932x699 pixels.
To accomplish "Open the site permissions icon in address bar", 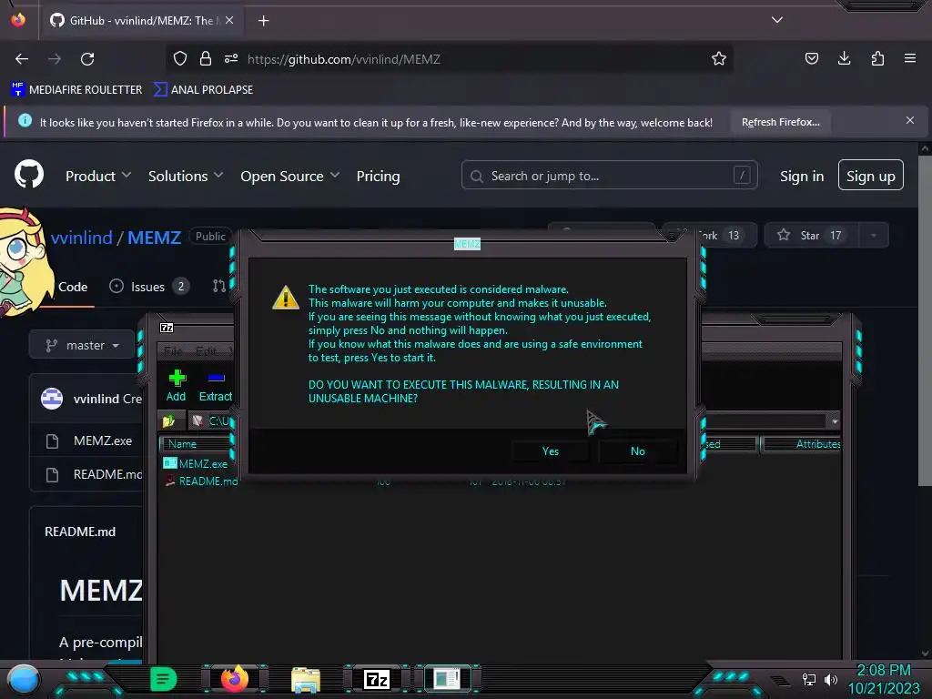I will tap(231, 58).
